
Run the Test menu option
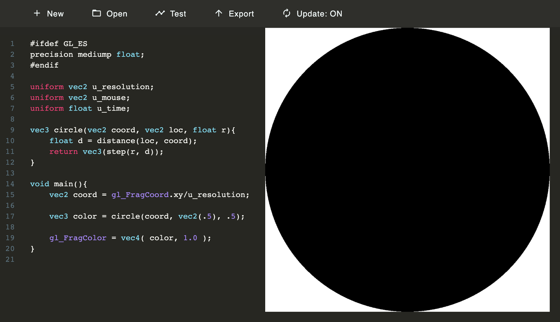pyautogui.click(x=171, y=14)
